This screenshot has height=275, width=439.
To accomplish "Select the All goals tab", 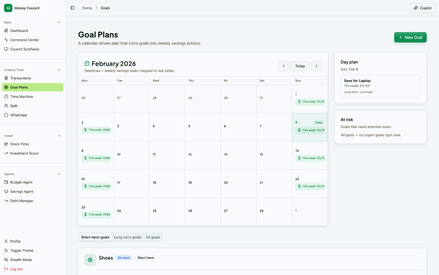I will click(x=153, y=237).
